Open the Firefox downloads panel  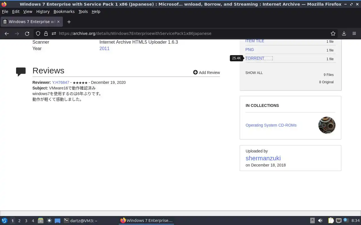(344, 33)
